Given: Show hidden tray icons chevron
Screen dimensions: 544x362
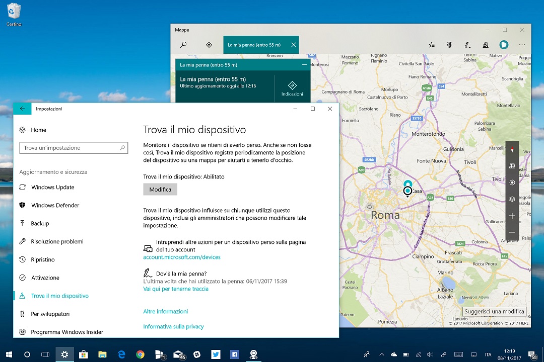Looking at the screenshot, I should 382,354.
